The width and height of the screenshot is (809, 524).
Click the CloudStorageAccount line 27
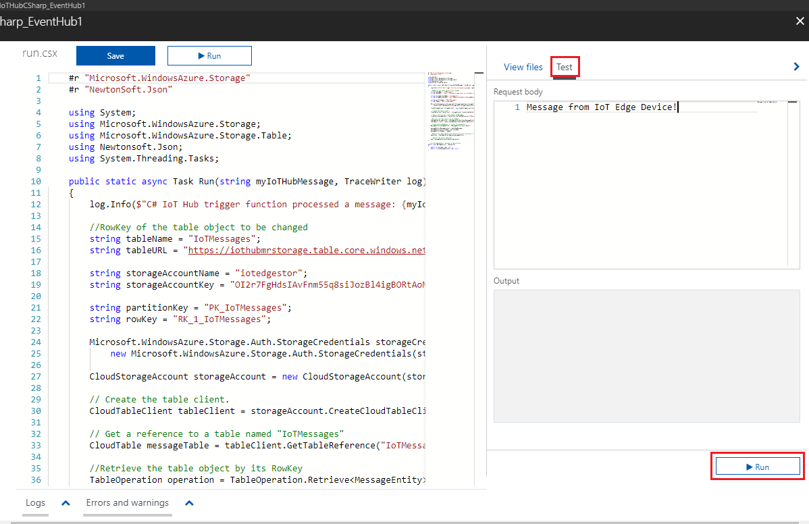pos(257,377)
